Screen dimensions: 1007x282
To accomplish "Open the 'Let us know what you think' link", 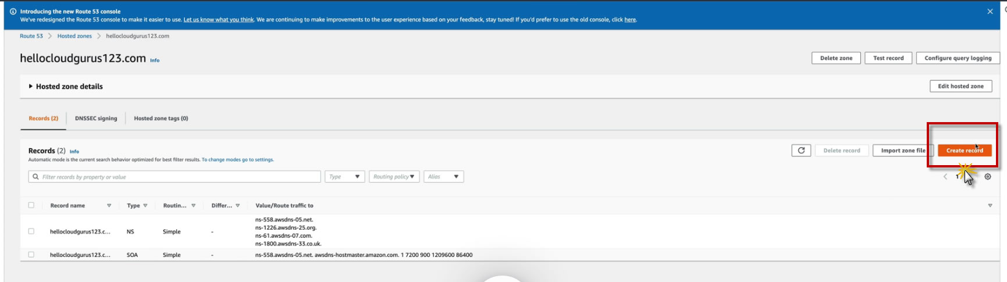I will (x=219, y=20).
